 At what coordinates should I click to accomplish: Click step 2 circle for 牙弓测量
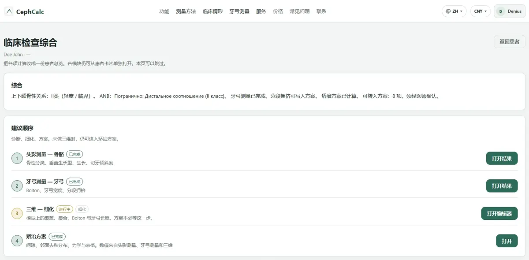pos(17,186)
